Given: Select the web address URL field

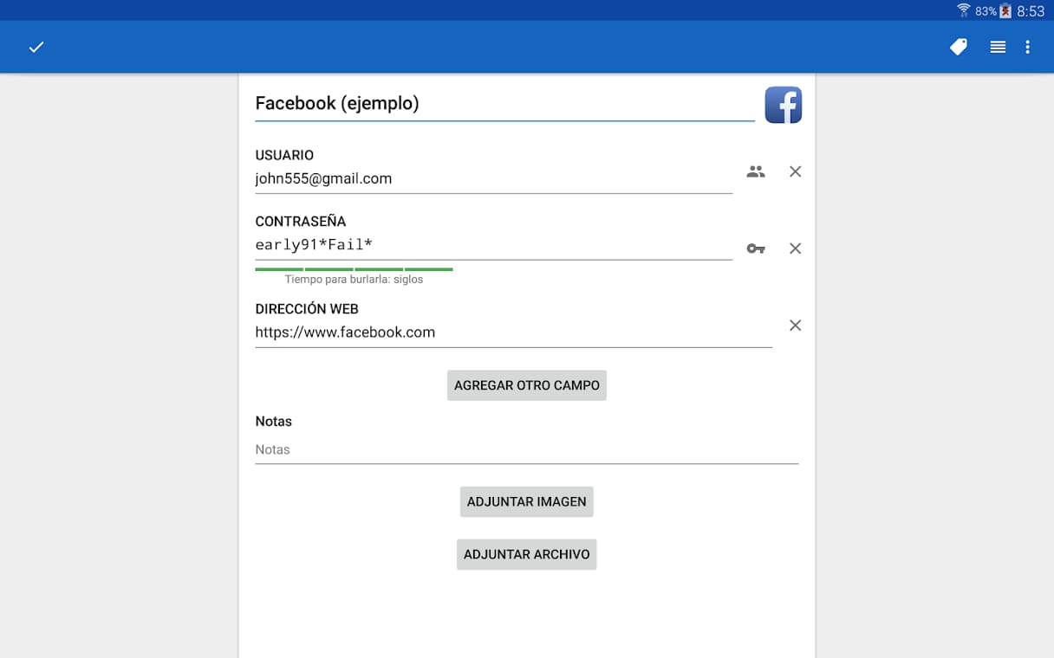Looking at the screenshot, I should (x=511, y=332).
